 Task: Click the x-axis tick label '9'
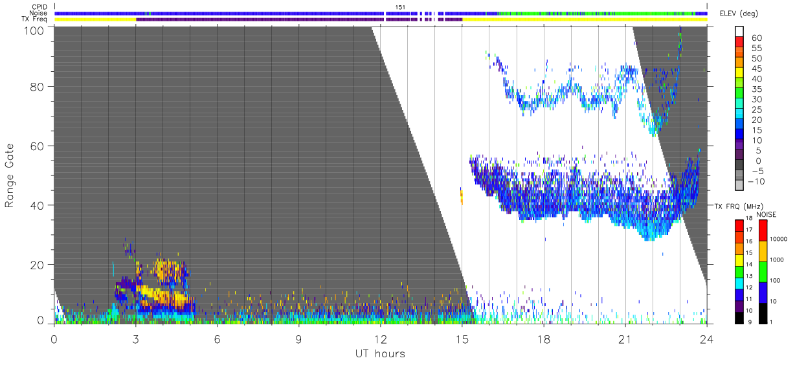click(298, 339)
